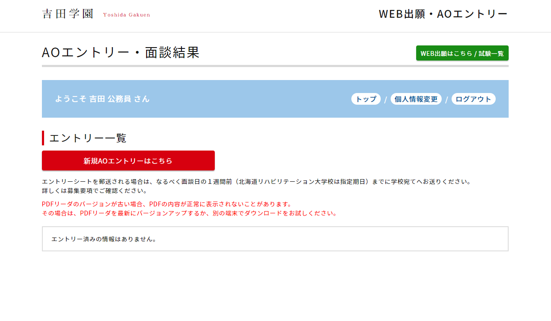Click the red その場合は version-up advice line
The width and height of the screenshot is (551, 321).
pyautogui.click(x=189, y=213)
